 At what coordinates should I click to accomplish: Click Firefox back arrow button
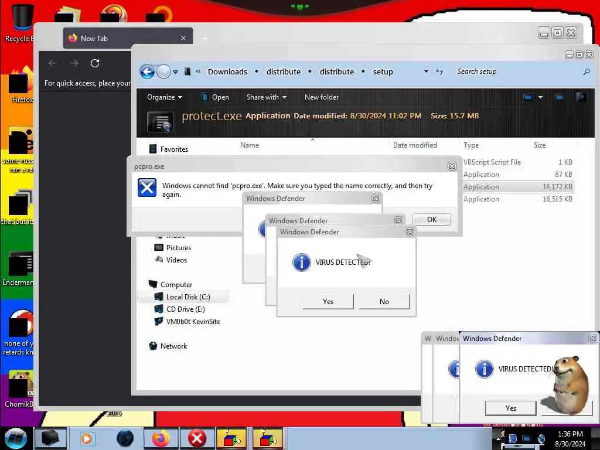pos(53,63)
